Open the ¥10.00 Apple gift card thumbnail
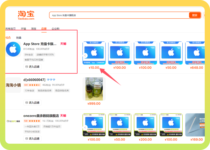 pos(94,53)
